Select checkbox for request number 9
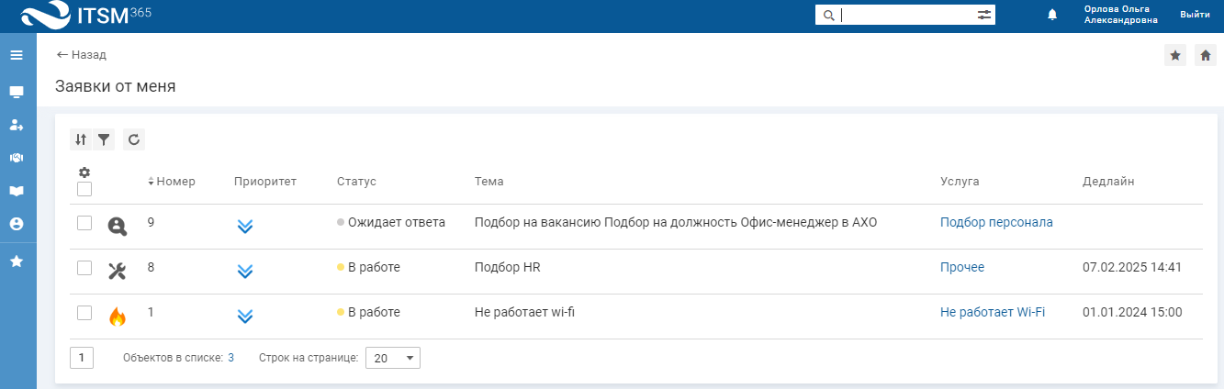This screenshot has width=1224, height=389. [x=84, y=223]
